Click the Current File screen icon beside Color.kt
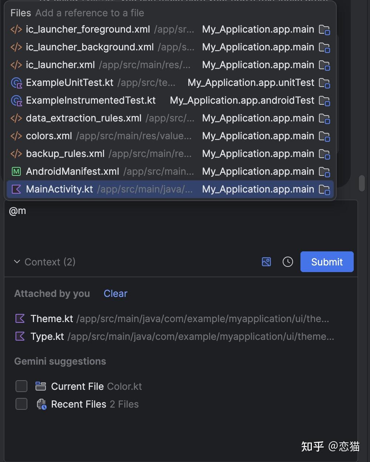This screenshot has height=462, width=370. 41,386
